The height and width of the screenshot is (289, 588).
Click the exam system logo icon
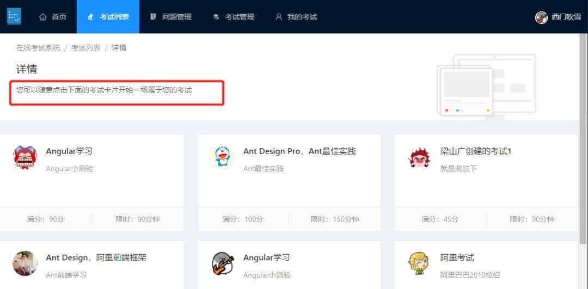pyautogui.click(x=14, y=16)
